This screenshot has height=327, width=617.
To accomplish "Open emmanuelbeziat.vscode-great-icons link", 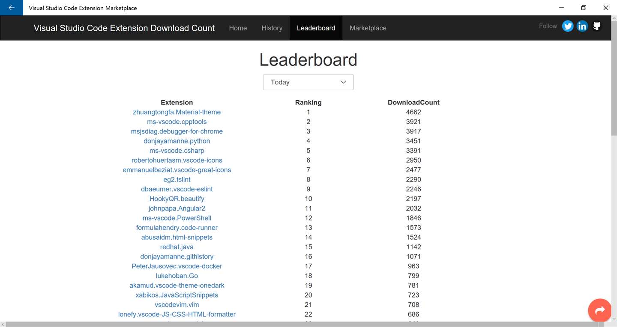I will [177, 170].
